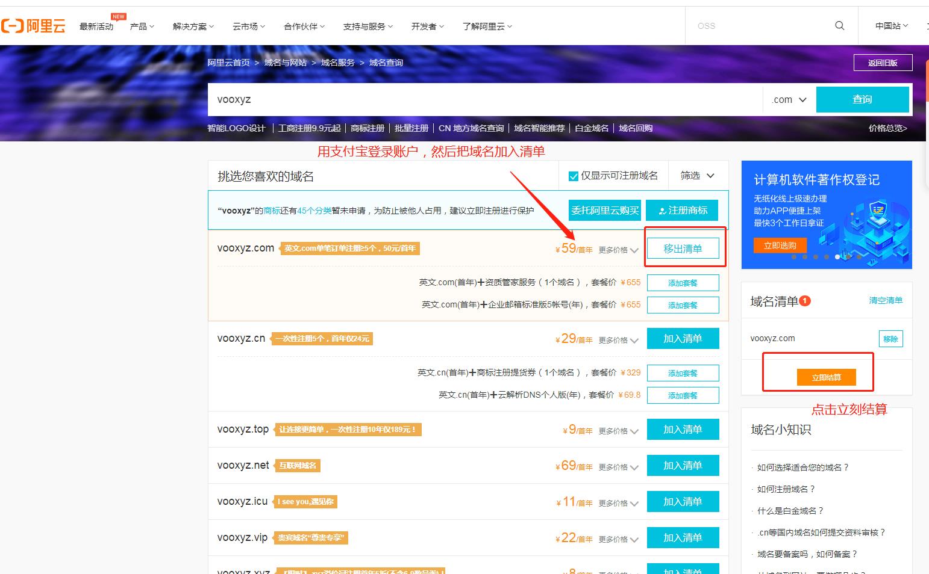Click 移出清单 to remove vooxyz.com

click(x=684, y=248)
